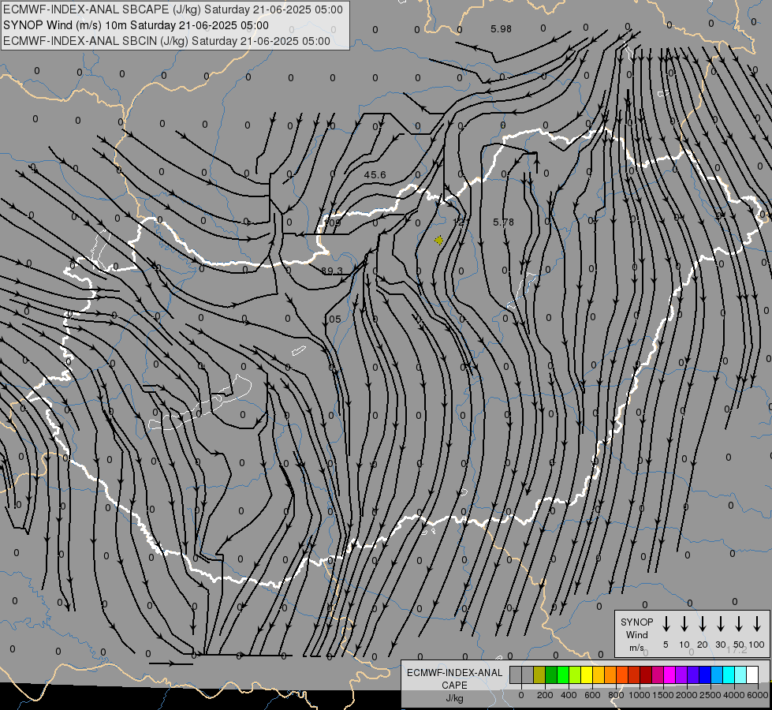Click the 89.3 value on the map
Viewport: 772px width, 710px height.
pyautogui.click(x=332, y=271)
